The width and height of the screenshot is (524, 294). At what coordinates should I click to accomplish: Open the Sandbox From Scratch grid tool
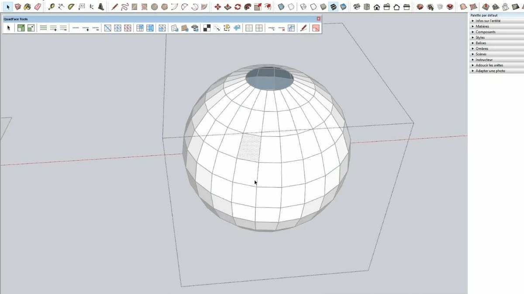pos(473,7)
